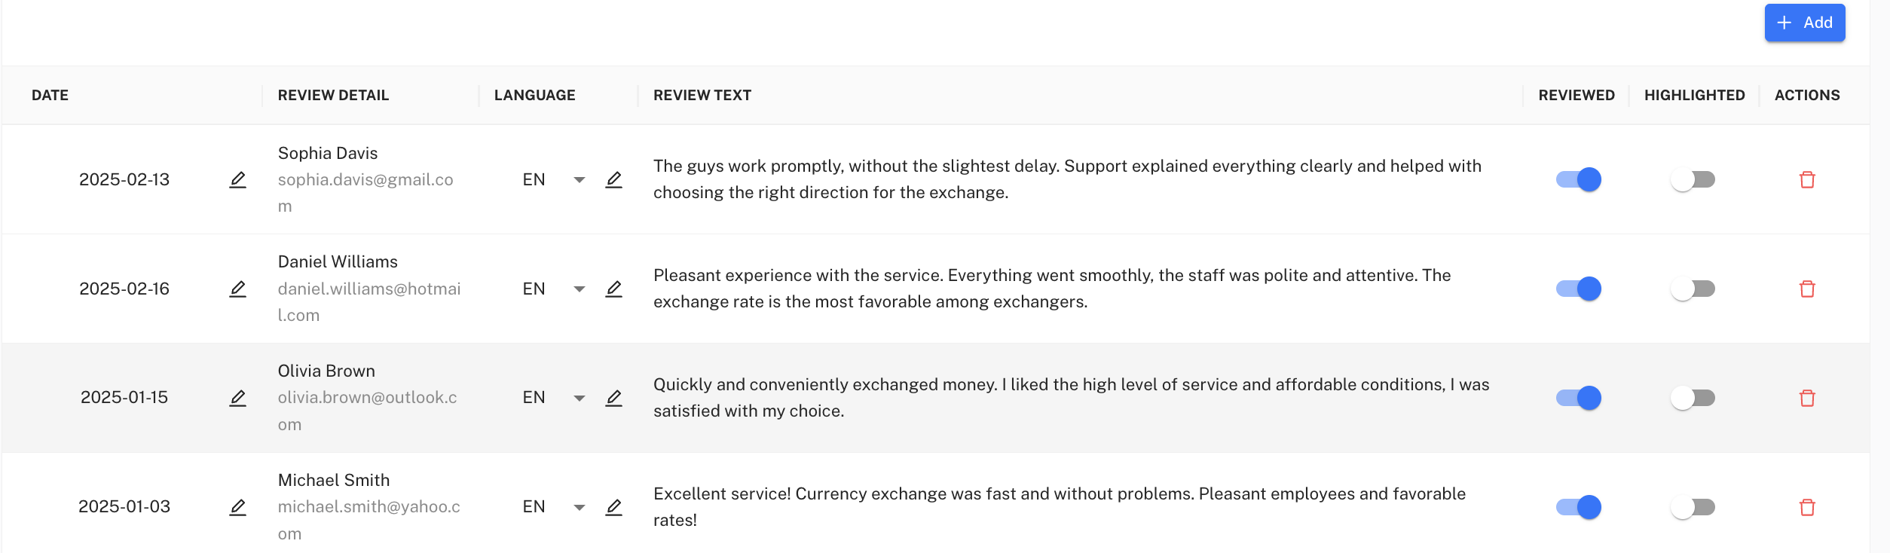Viewport: 1890px width, 553px height.
Task: Turn on Highlighted for Olivia Brown
Action: [x=1693, y=398]
